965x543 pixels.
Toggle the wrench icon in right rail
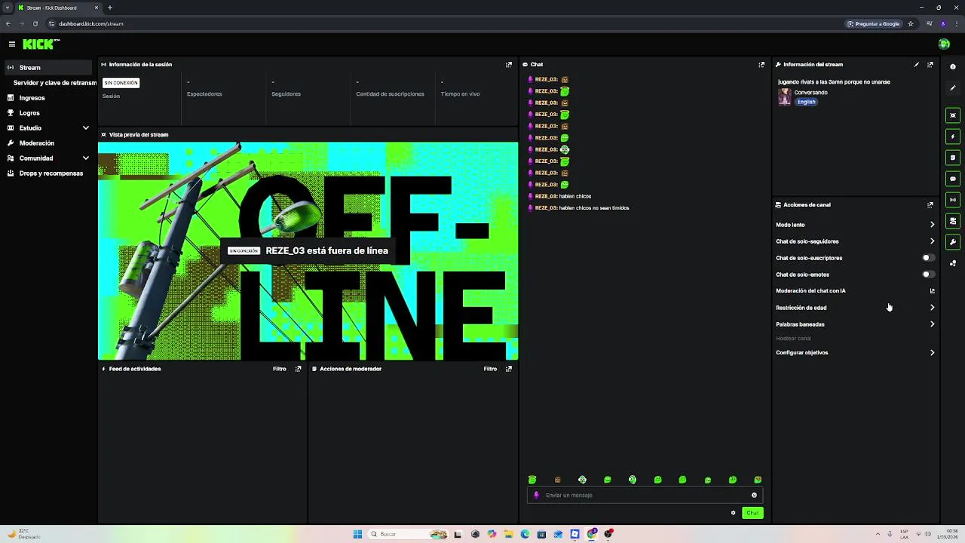point(953,242)
